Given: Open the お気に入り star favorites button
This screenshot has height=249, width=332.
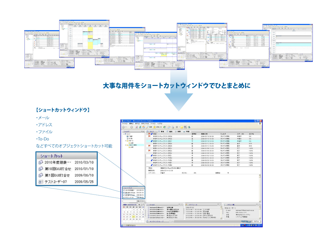Looking at the screenshot, I should tap(158, 127).
